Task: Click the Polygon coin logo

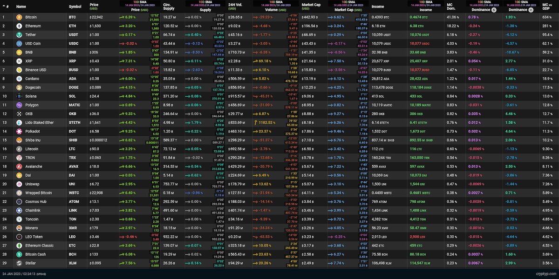Action: click(20, 105)
